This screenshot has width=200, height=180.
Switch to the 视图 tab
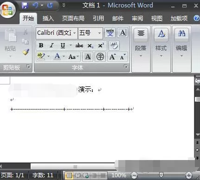pyautogui.click(x=157, y=19)
